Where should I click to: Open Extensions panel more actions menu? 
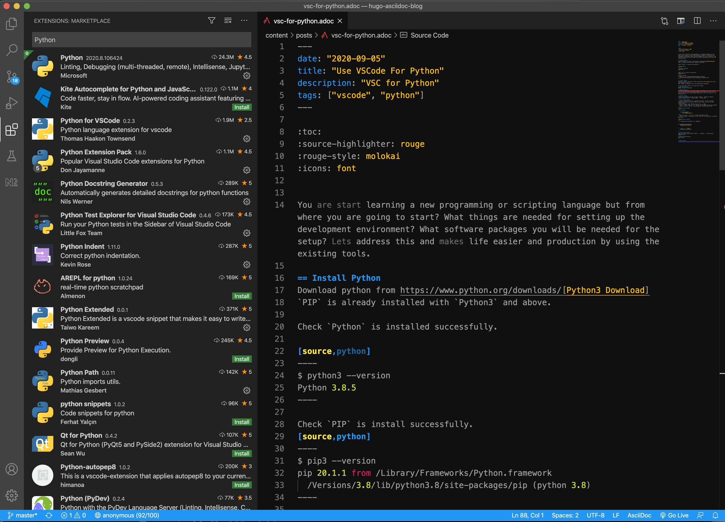tap(244, 21)
